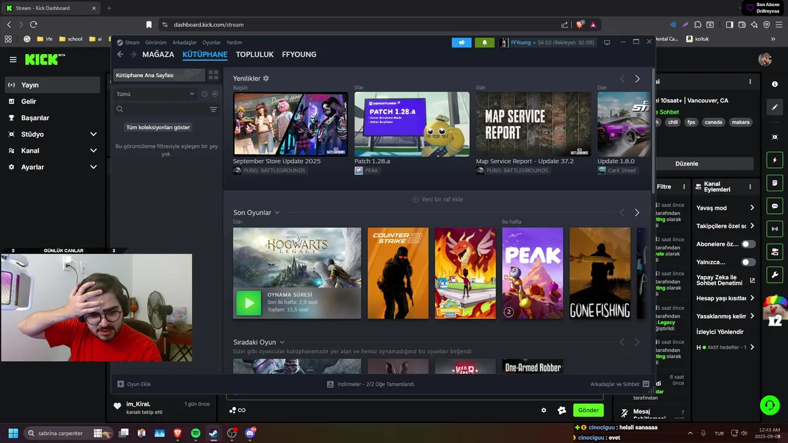The height and width of the screenshot is (443, 788).
Task: Send chat with Gönder button
Action: click(588, 410)
